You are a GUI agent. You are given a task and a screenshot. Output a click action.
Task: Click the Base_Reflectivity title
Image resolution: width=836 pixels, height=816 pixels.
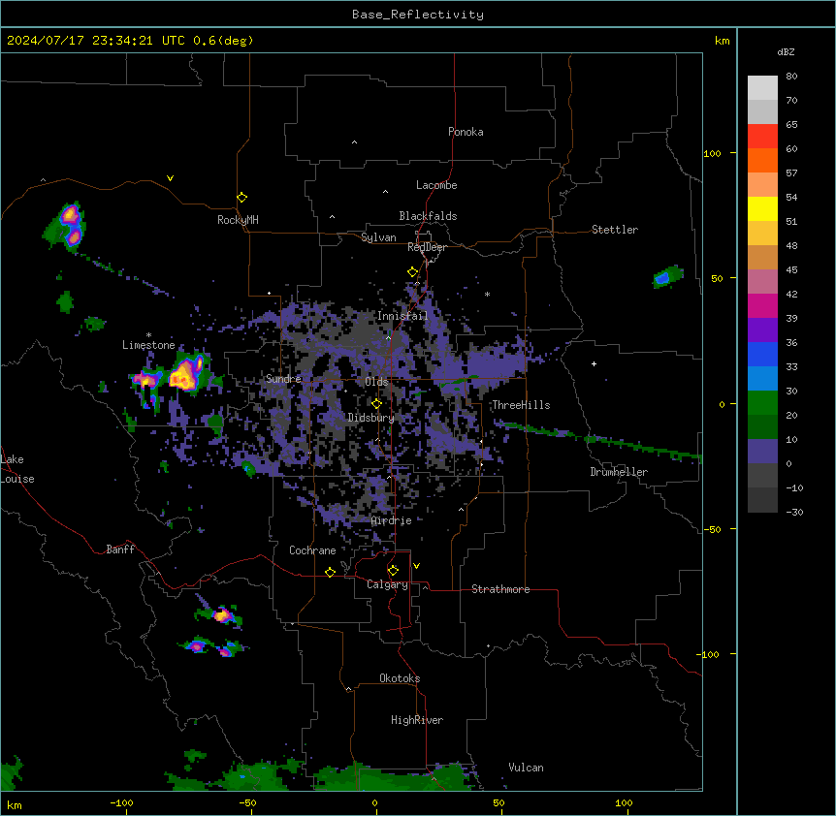tap(418, 15)
